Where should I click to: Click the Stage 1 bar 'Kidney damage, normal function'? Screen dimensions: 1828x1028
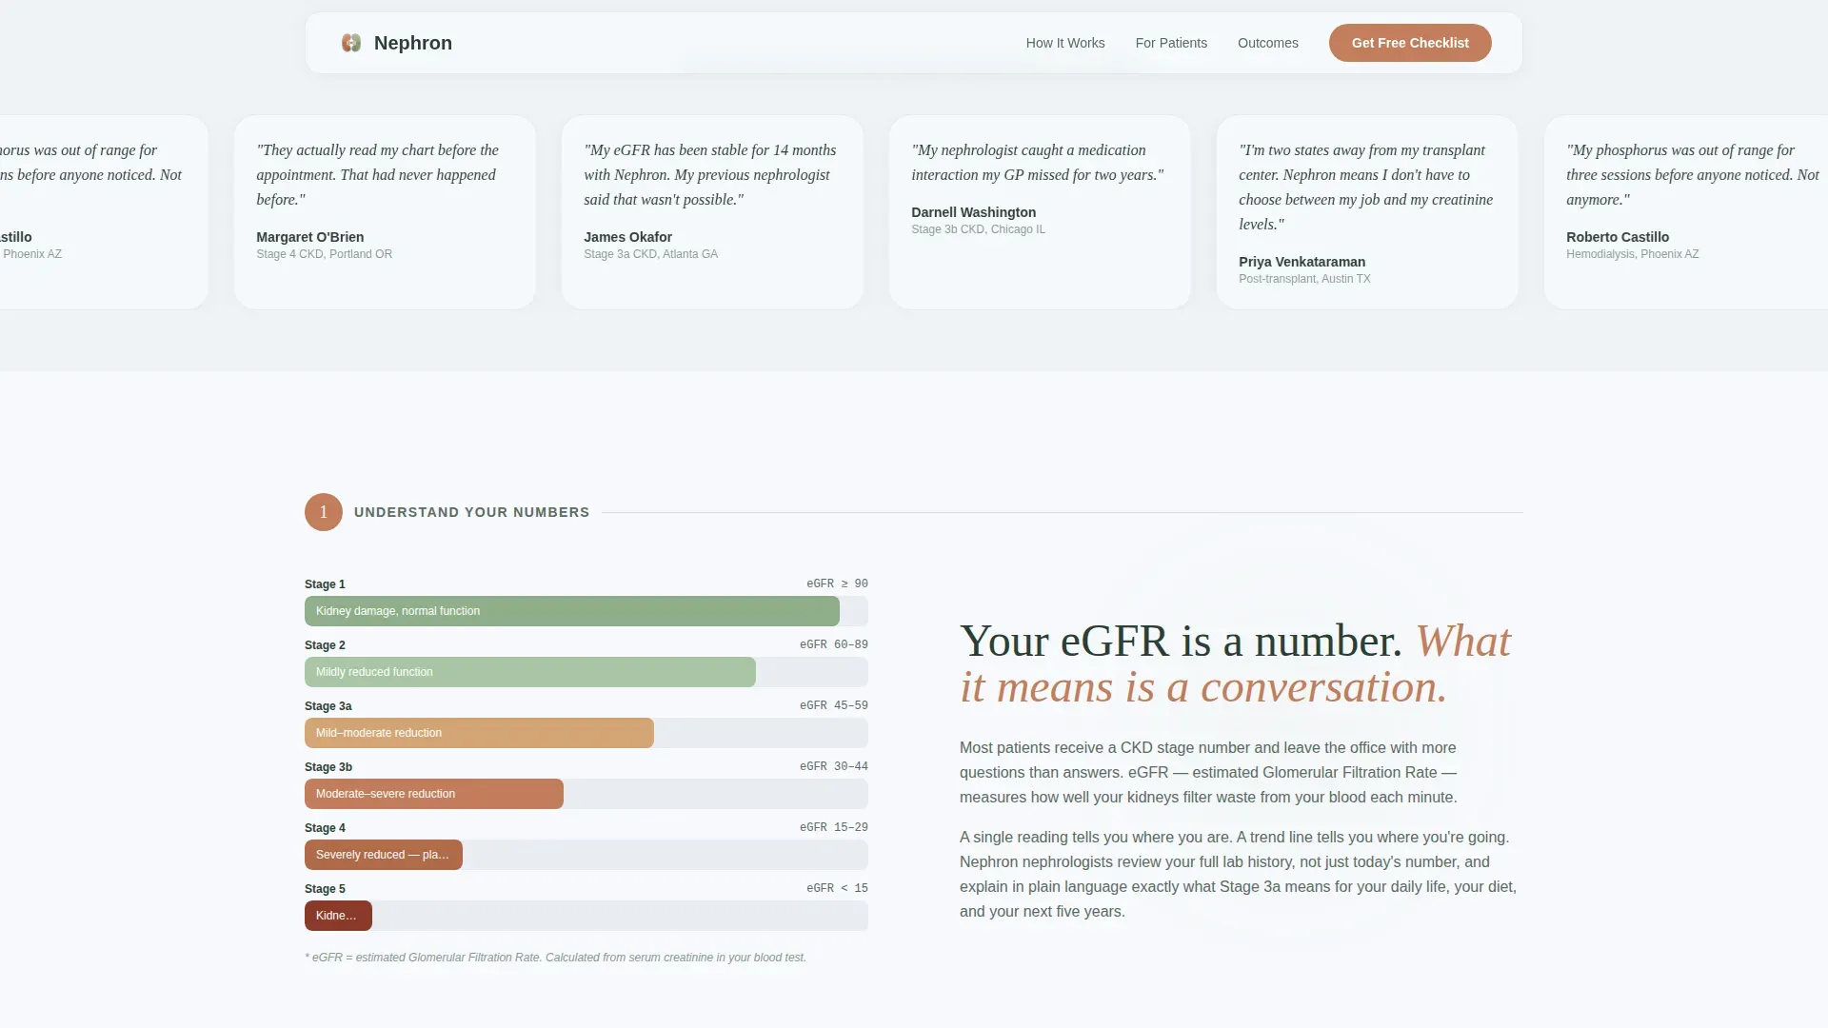[572, 611]
